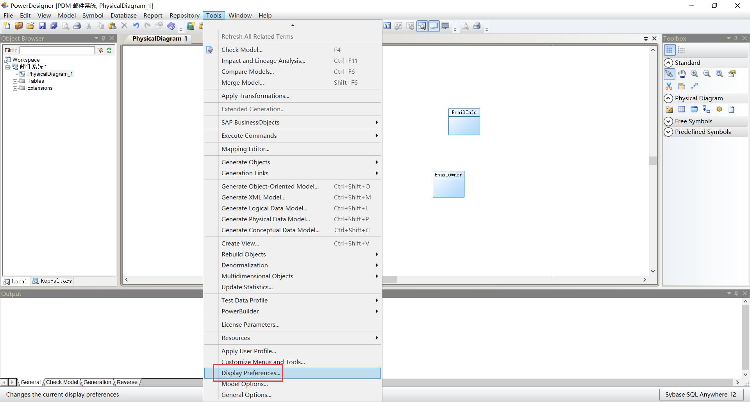Select the Properties tool in Toolbox
750x402 pixels.
(732, 74)
